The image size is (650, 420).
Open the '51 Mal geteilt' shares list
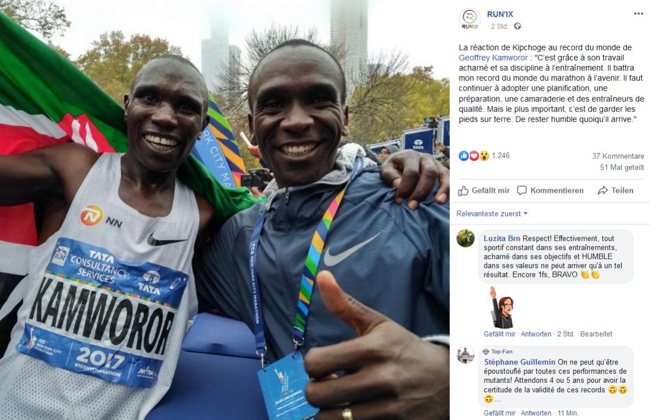tap(622, 167)
